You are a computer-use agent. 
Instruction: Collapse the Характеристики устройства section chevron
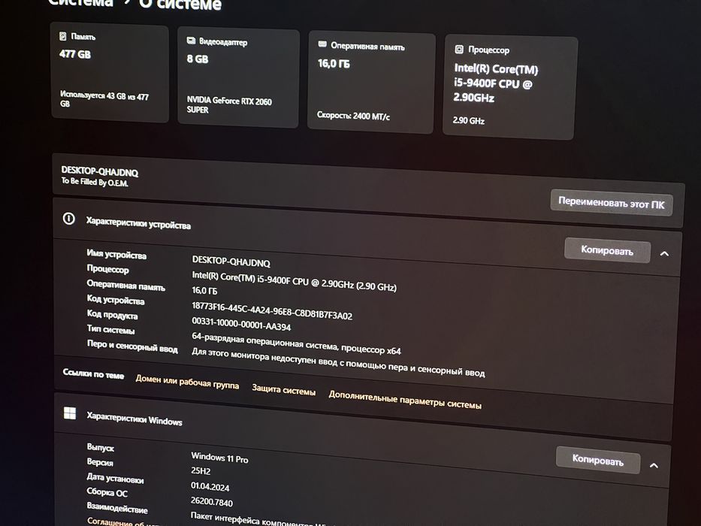pos(664,254)
